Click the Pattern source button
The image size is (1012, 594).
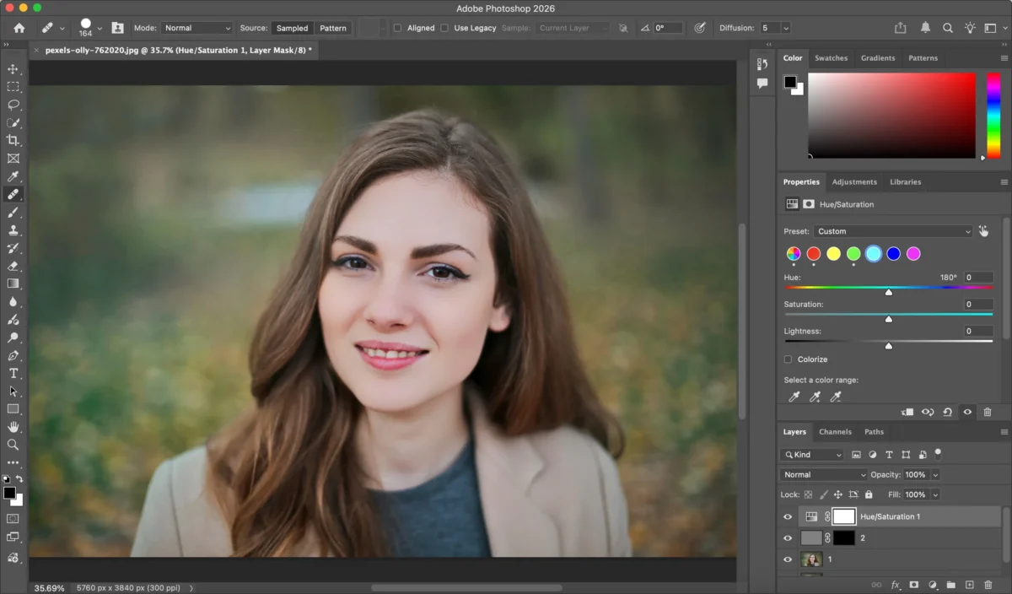coord(333,27)
